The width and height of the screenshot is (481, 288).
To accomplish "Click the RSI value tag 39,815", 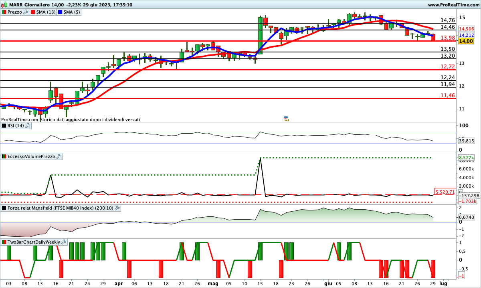I will coord(467,141).
